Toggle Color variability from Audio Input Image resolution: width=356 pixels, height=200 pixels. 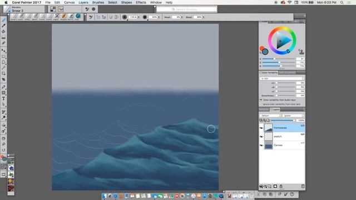coord(261,100)
